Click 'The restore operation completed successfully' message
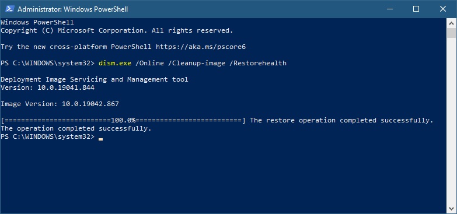This screenshot has height=214, width=457. (341, 120)
